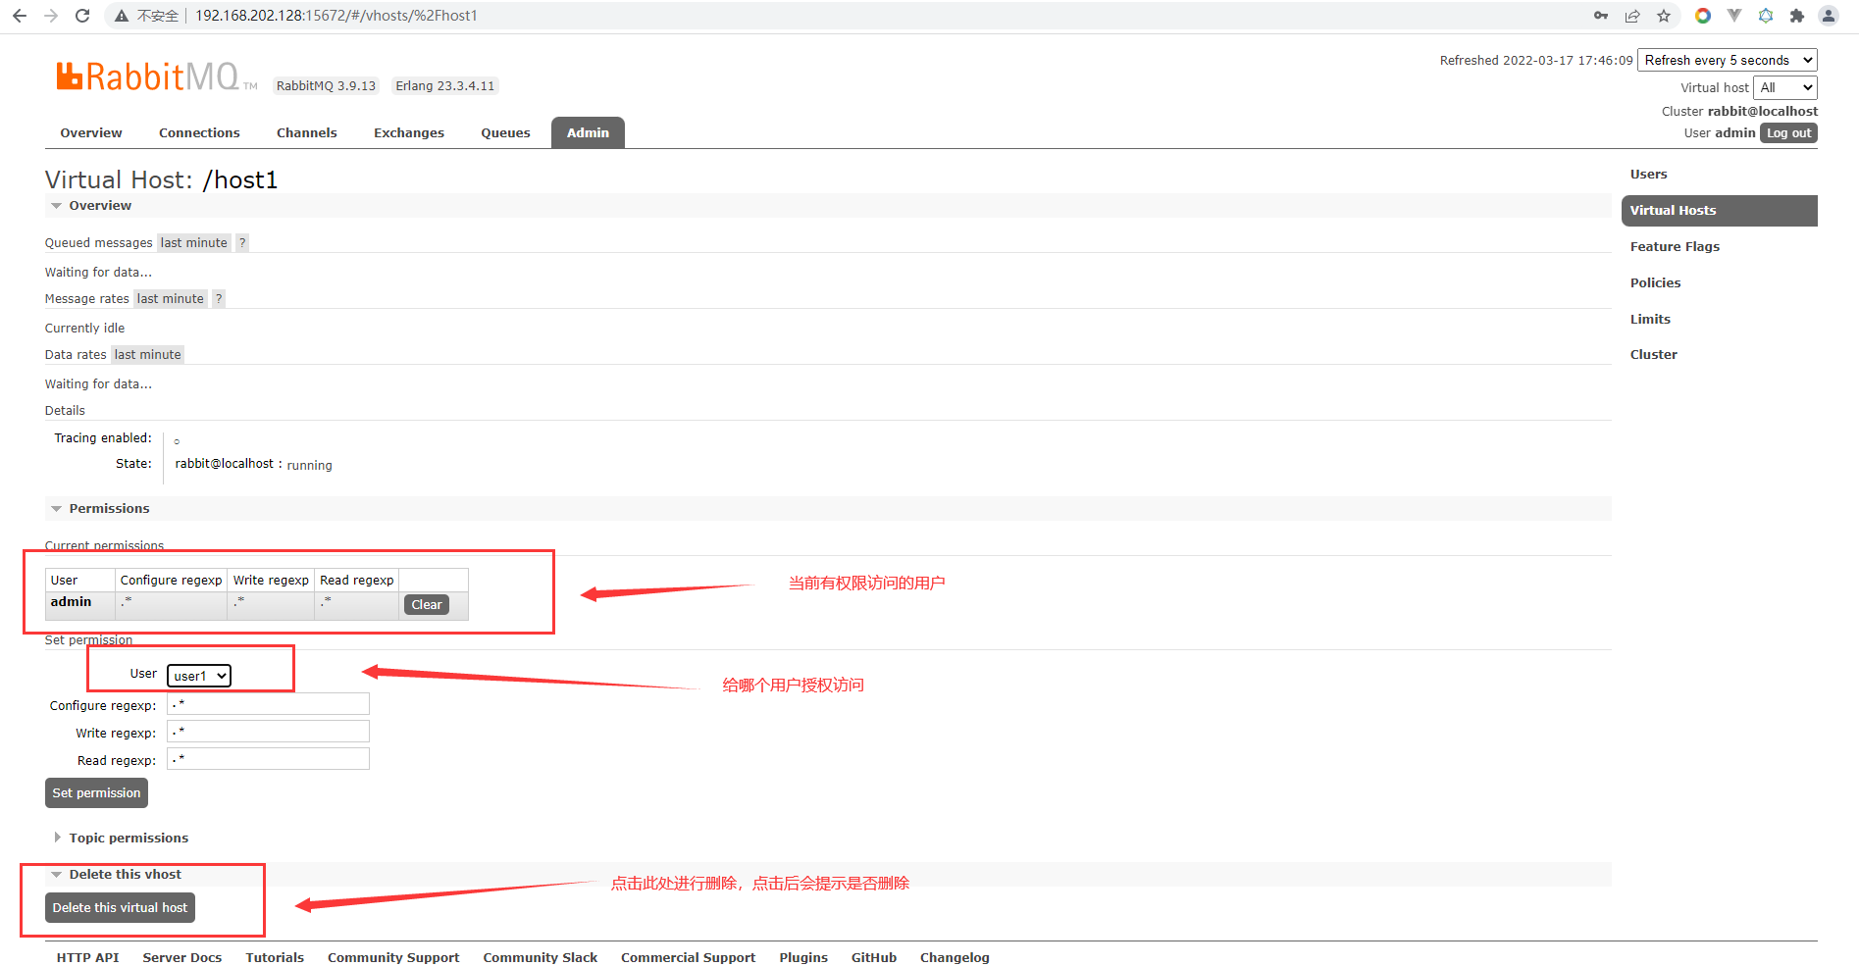
Task: Open the Changelog footer link
Action: tap(955, 958)
